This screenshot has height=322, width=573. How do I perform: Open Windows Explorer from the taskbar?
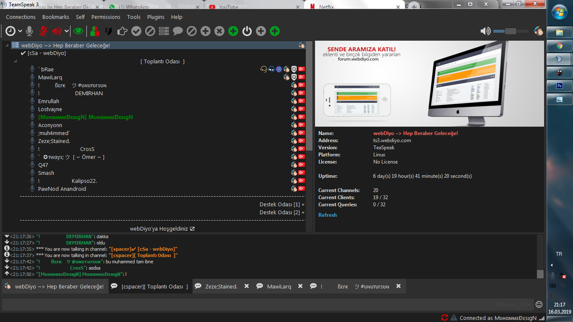pos(560,33)
